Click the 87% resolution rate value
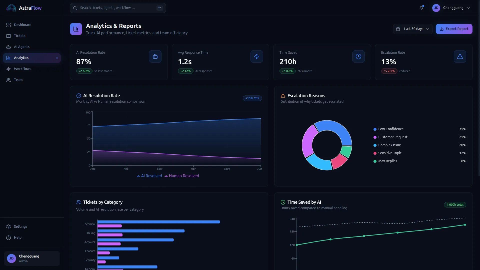 tap(84, 62)
